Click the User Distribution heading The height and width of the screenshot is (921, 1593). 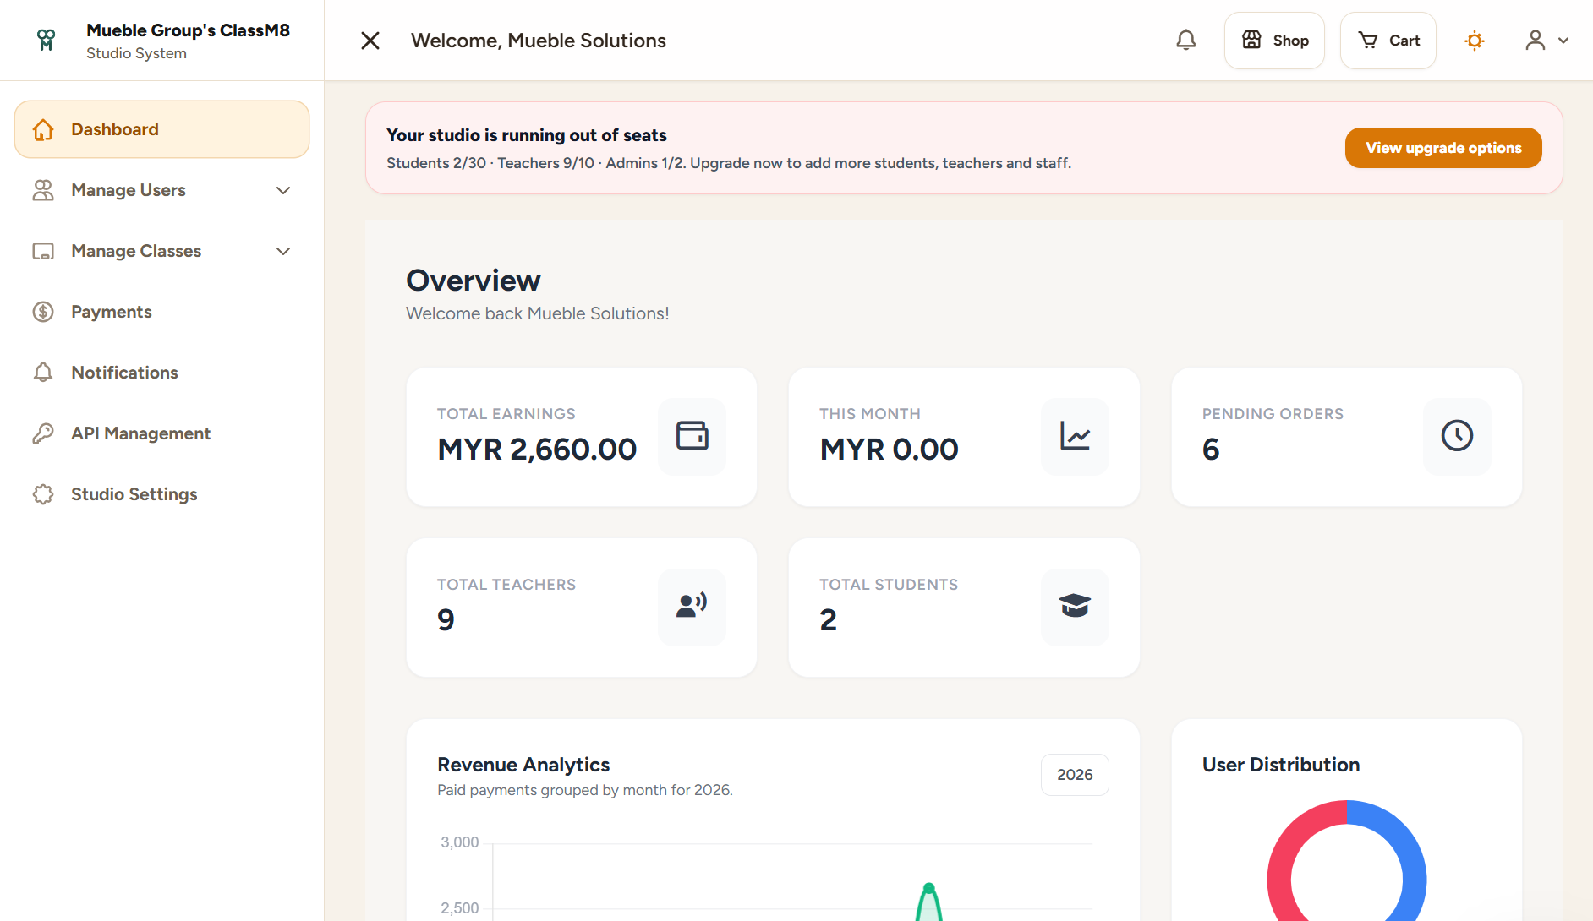tap(1281, 765)
